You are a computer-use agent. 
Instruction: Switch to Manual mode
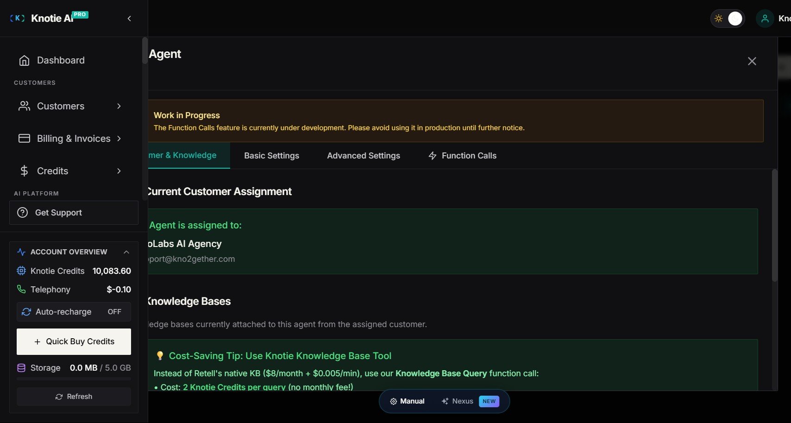point(408,401)
